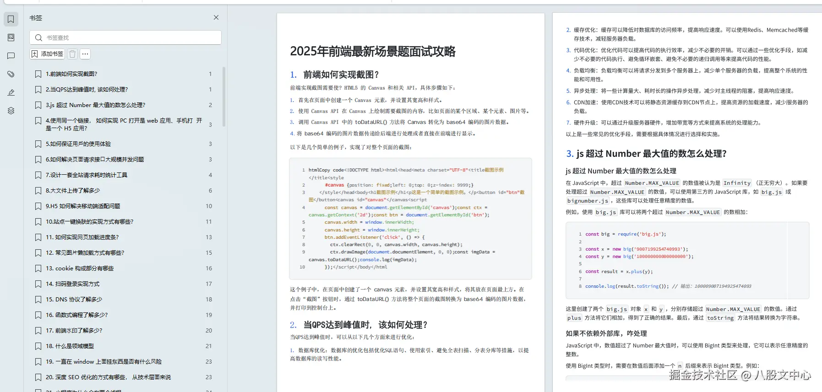Open the bookmarks panel icon in sidebar
The width and height of the screenshot is (822, 392).
11,19
